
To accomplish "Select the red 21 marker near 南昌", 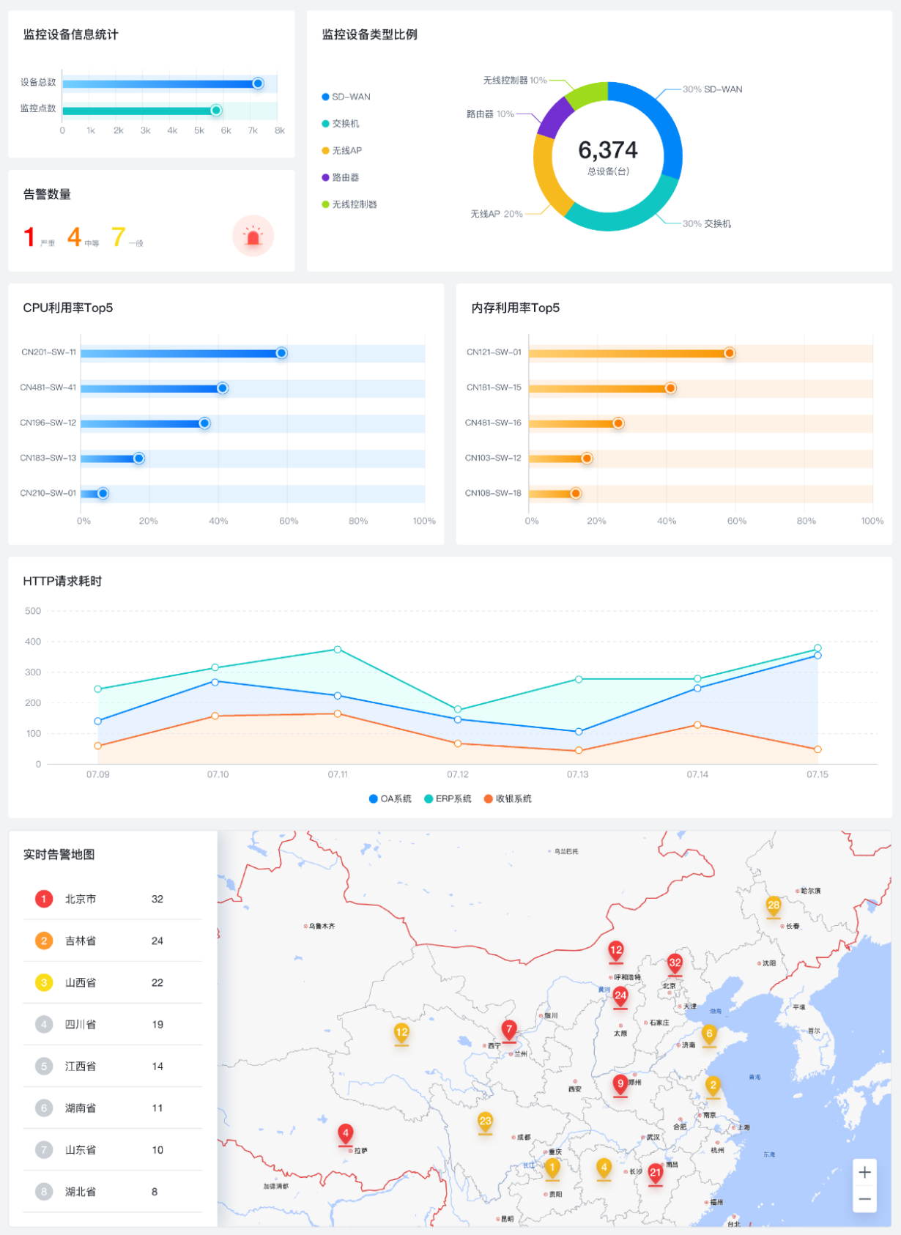I will (655, 1174).
